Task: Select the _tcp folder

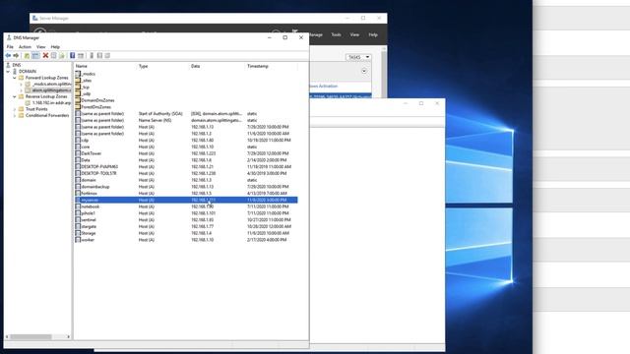Action: [86, 88]
